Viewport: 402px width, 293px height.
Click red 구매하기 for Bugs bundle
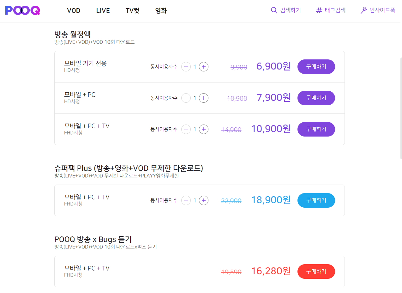pos(316,272)
